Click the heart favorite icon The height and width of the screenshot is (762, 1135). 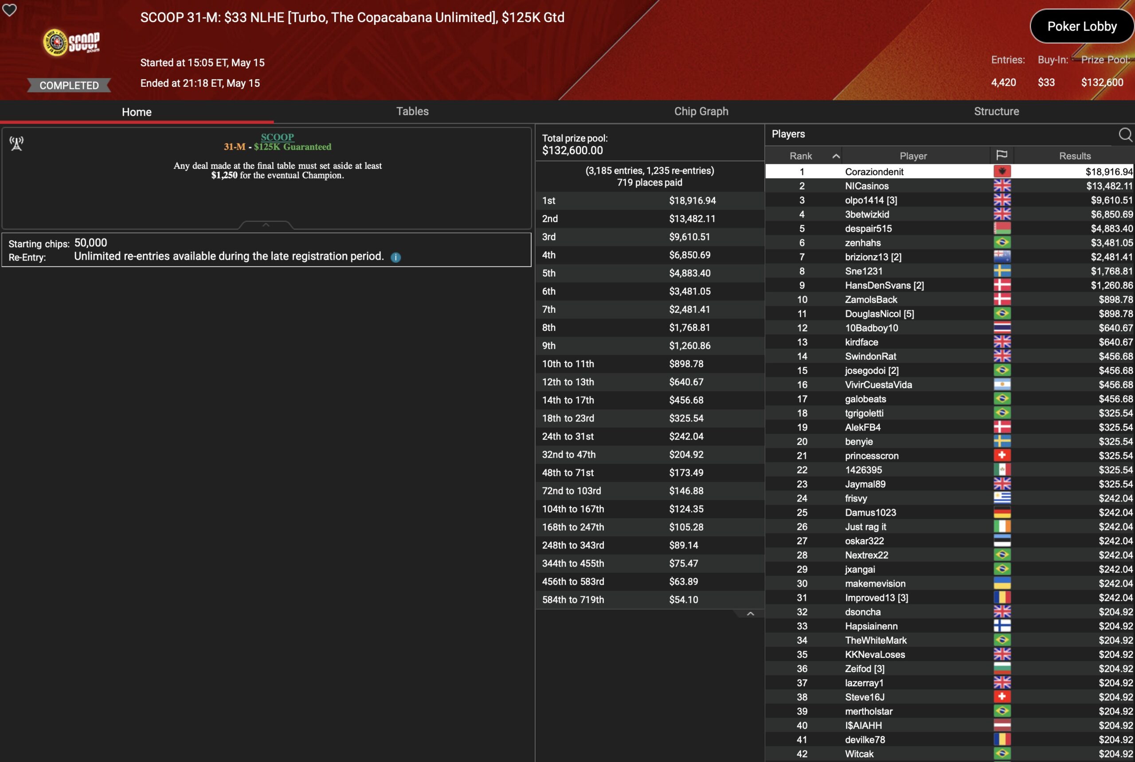[x=9, y=10]
